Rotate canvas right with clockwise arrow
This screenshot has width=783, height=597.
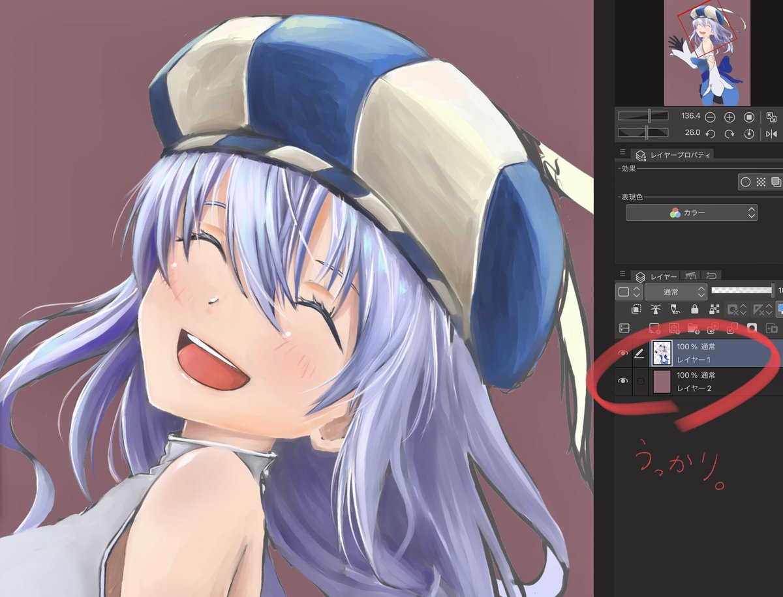[729, 134]
